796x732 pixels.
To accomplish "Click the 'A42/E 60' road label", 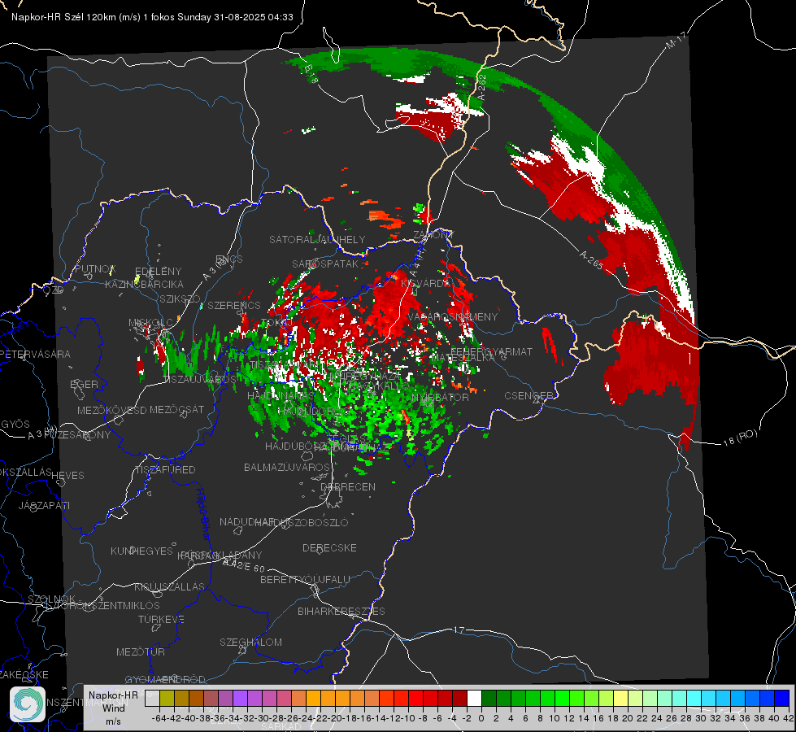I will 245,564.
